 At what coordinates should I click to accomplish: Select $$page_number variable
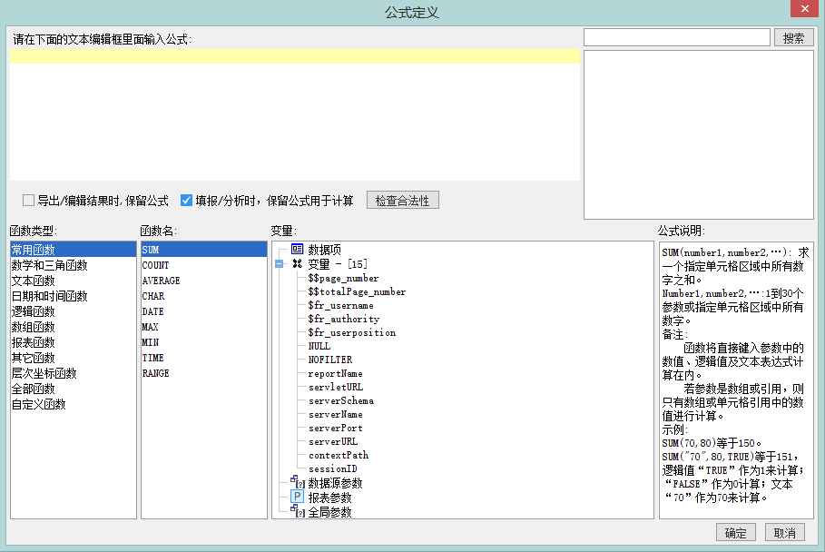343,278
